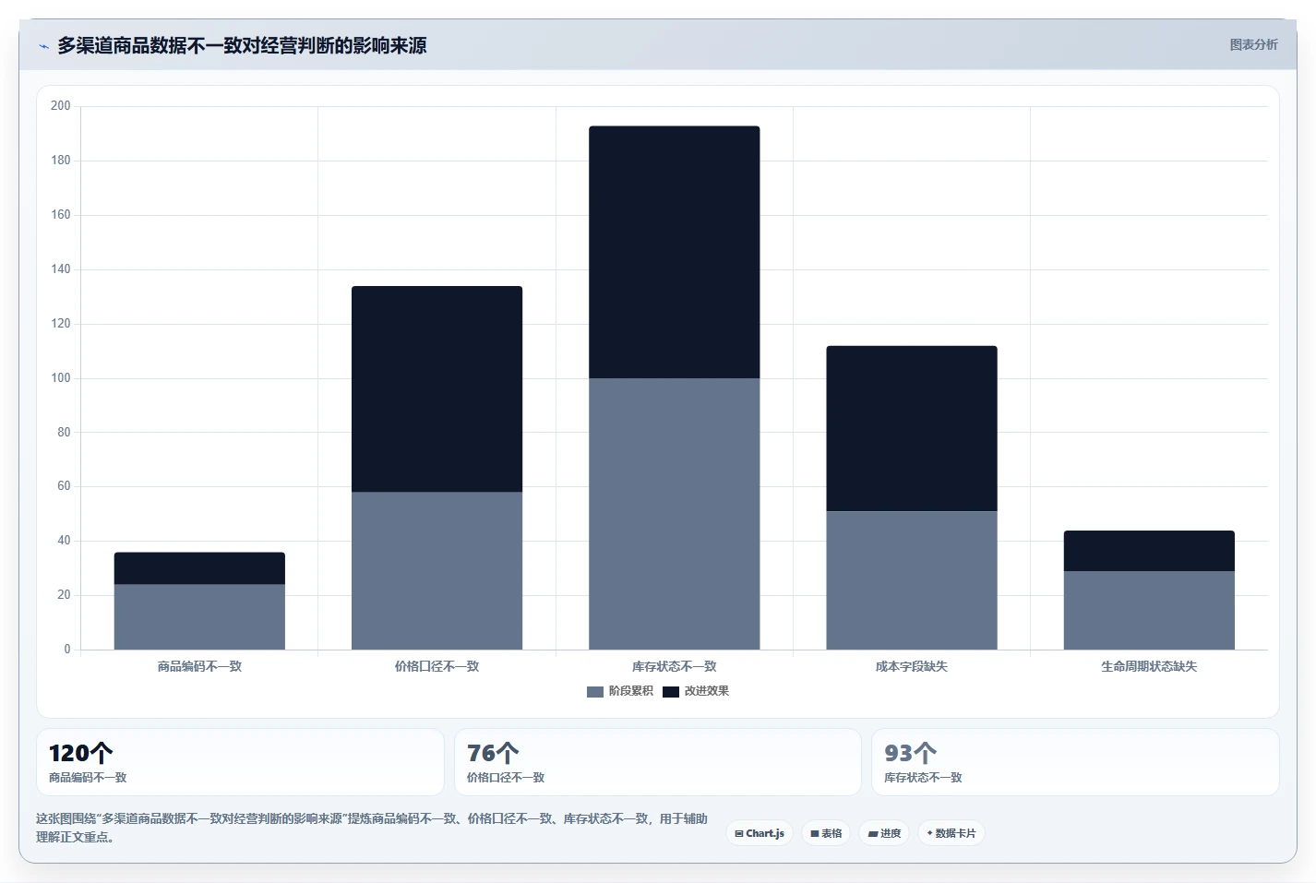Viewport: 1316px width, 883px height.
Task: Click the 进度 tag chip
Action: (x=884, y=833)
